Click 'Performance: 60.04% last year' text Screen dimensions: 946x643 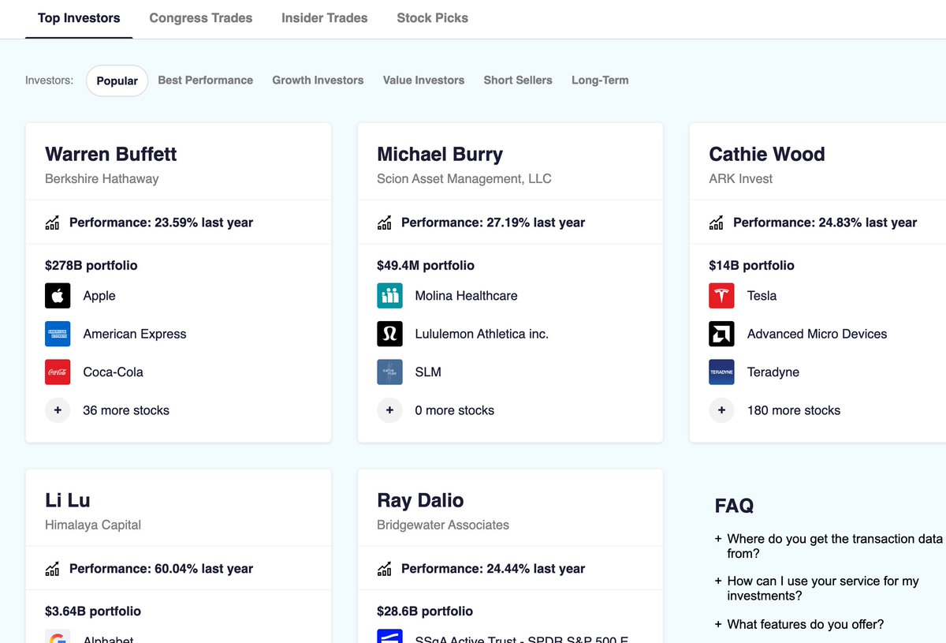pos(161,569)
